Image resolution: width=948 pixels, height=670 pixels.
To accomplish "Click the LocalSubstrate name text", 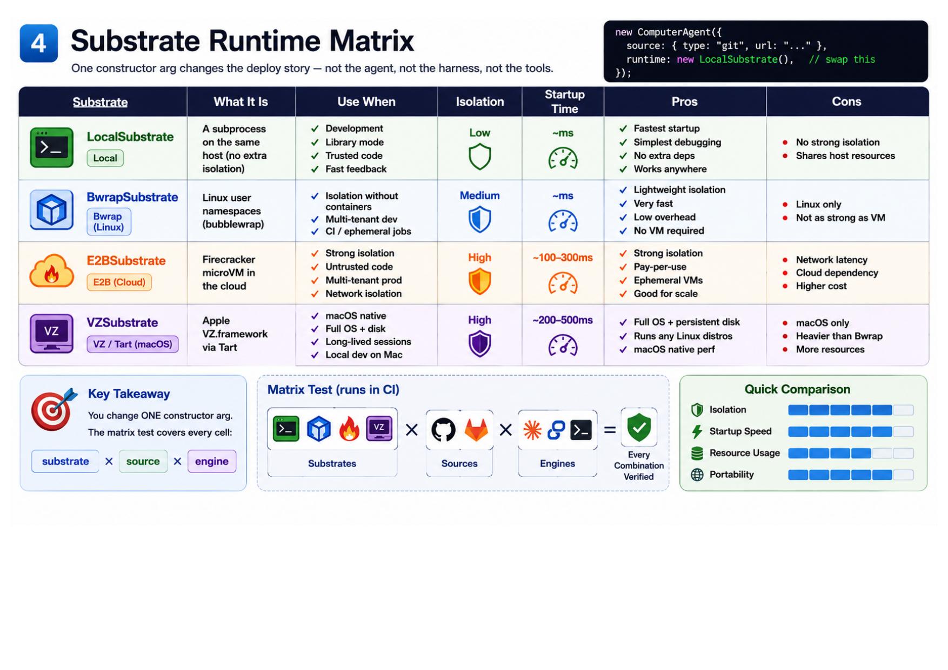I will (130, 137).
